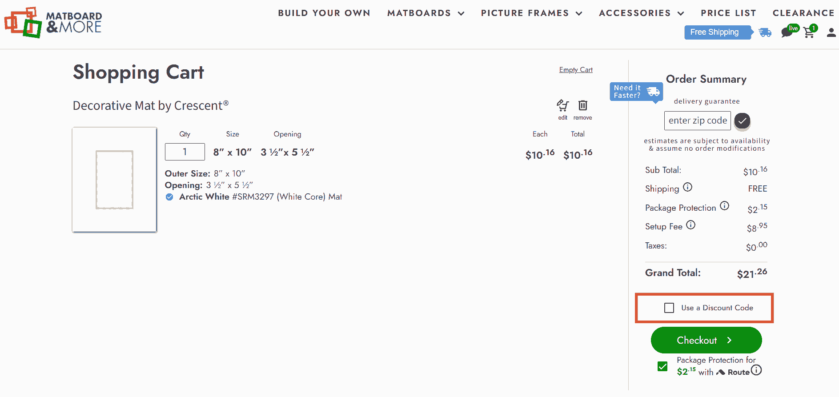
Task: Check the Use a Discount Code box
Action: coord(669,308)
